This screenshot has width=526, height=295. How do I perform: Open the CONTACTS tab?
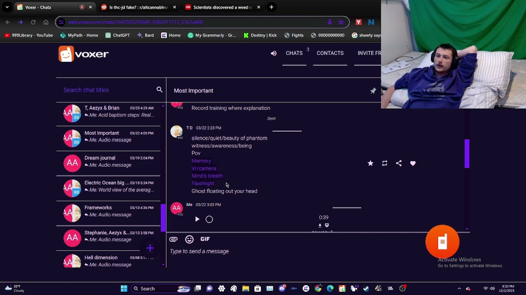pyautogui.click(x=330, y=53)
